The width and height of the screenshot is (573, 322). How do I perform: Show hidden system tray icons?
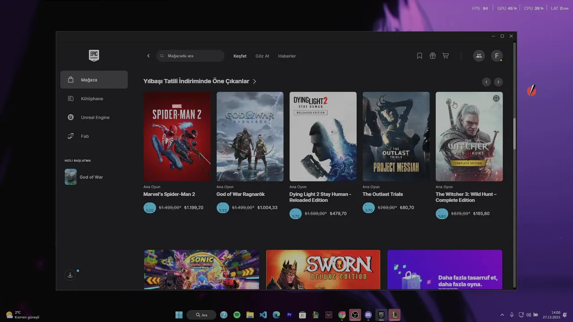tap(502, 315)
